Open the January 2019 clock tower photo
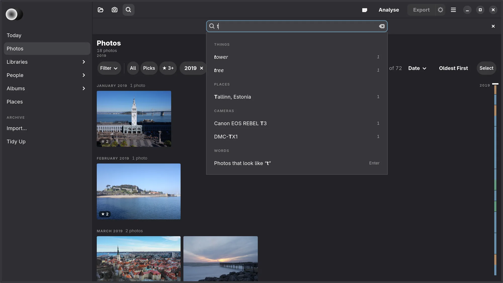503x283 pixels. tap(134, 119)
